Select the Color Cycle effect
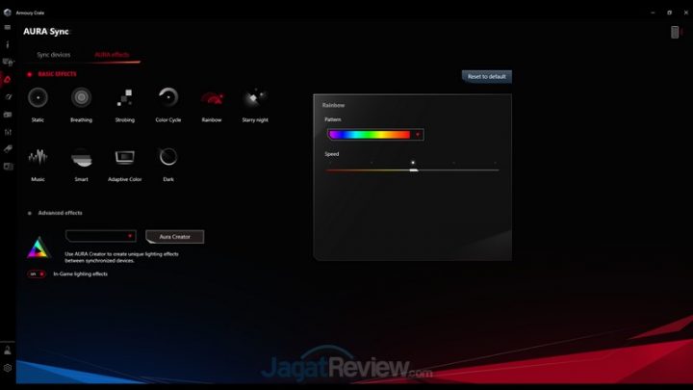This screenshot has height=390, width=693. 167,97
